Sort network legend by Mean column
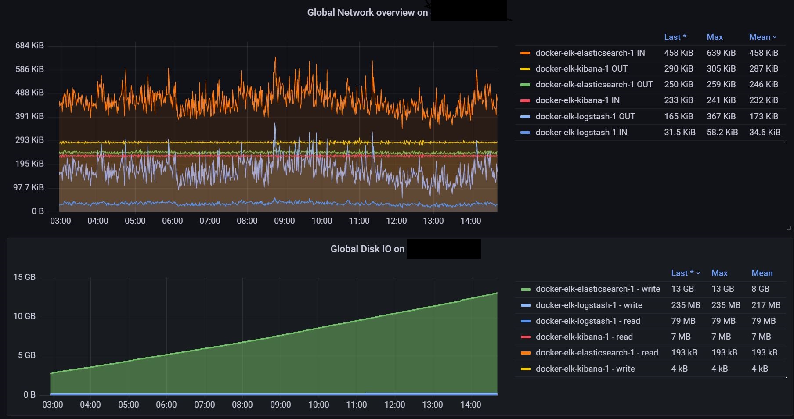The image size is (794, 419). (763, 37)
